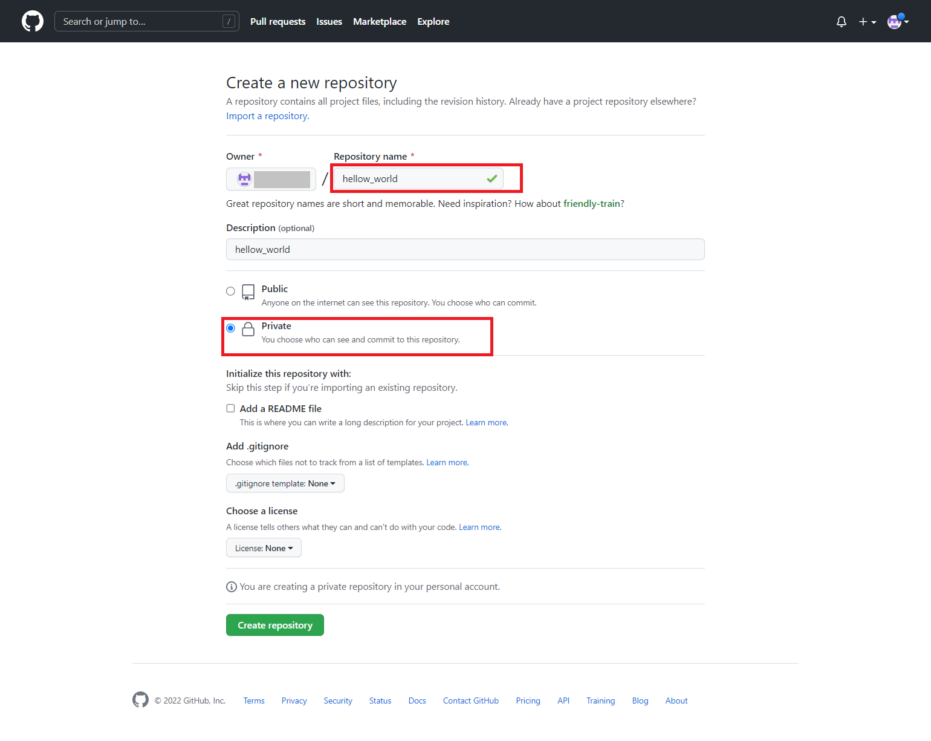Expand the License dropdown
Image resolution: width=931 pixels, height=741 pixels.
[264, 548]
